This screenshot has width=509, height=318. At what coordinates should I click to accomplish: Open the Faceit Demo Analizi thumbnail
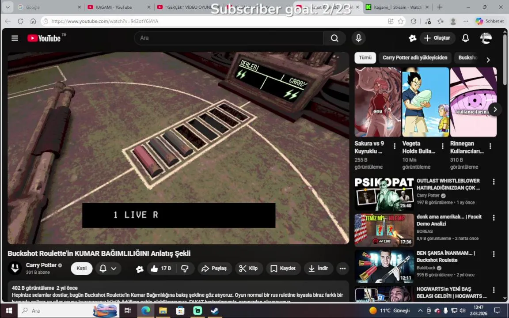pos(384,230)
